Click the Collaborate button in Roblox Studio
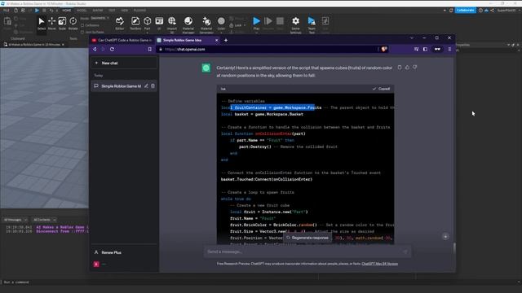Viewport: 522px width, 293px height. 466,11
